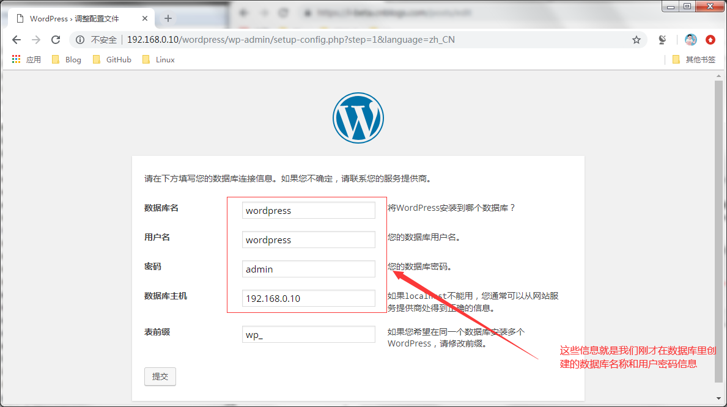Screen dimensions: 727x407
Task: Edit the 数据库主机 input field
Action: tap(308, 298)
